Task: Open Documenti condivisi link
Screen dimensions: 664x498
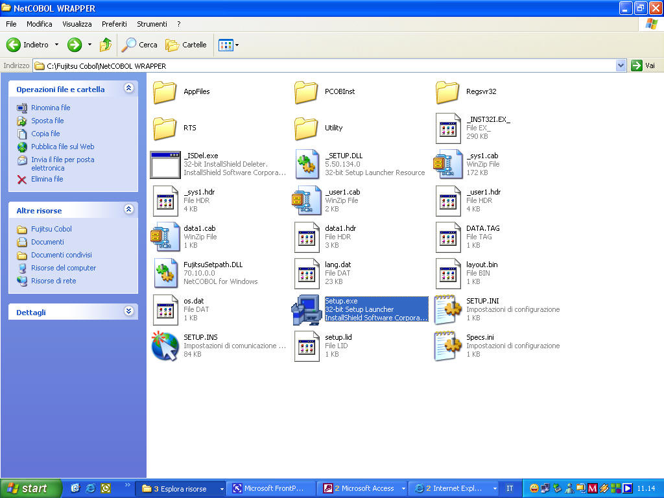Action: click(x=62, y=255)
